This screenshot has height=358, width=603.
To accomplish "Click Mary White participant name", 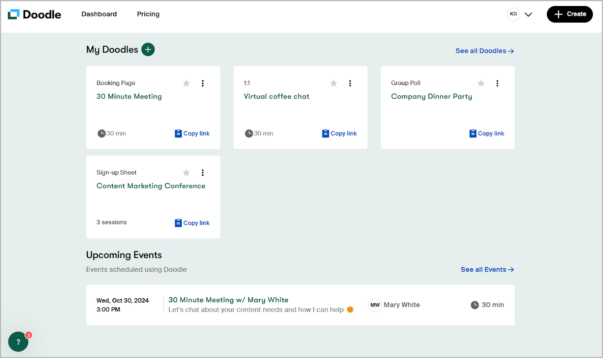I will click(402, 305).
